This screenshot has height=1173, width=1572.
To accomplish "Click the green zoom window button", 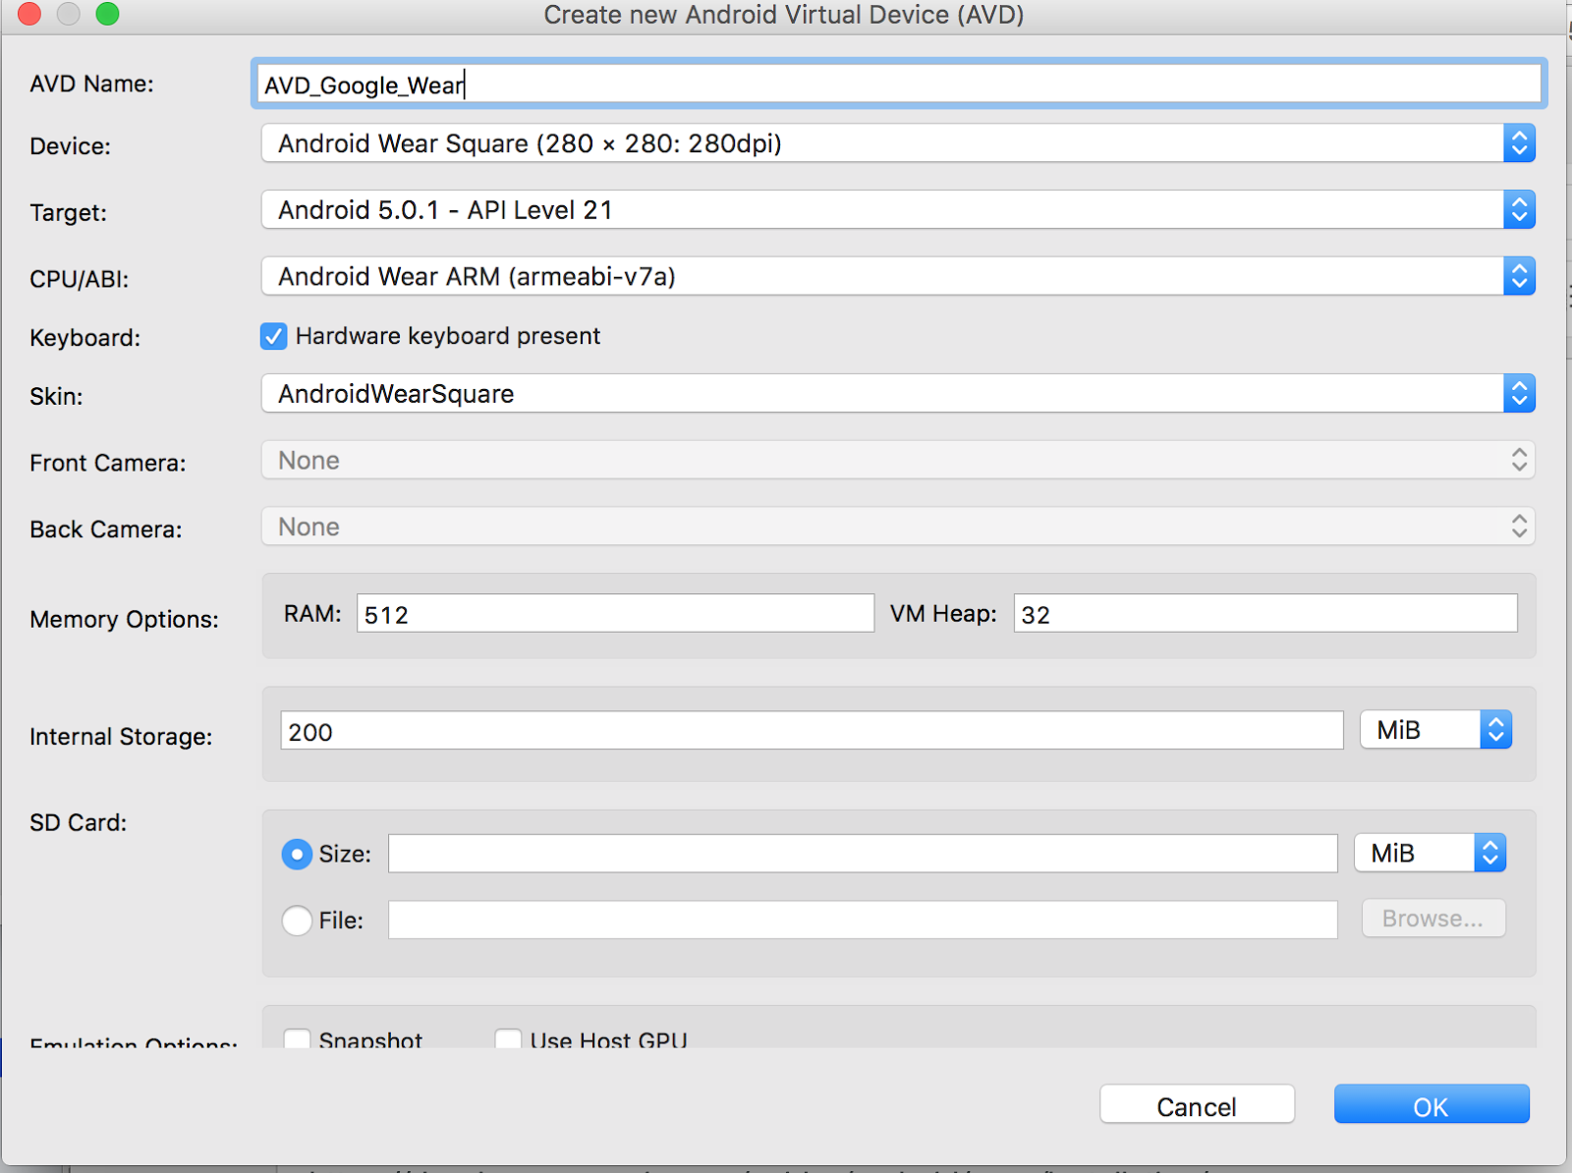I will click(107, 13).
